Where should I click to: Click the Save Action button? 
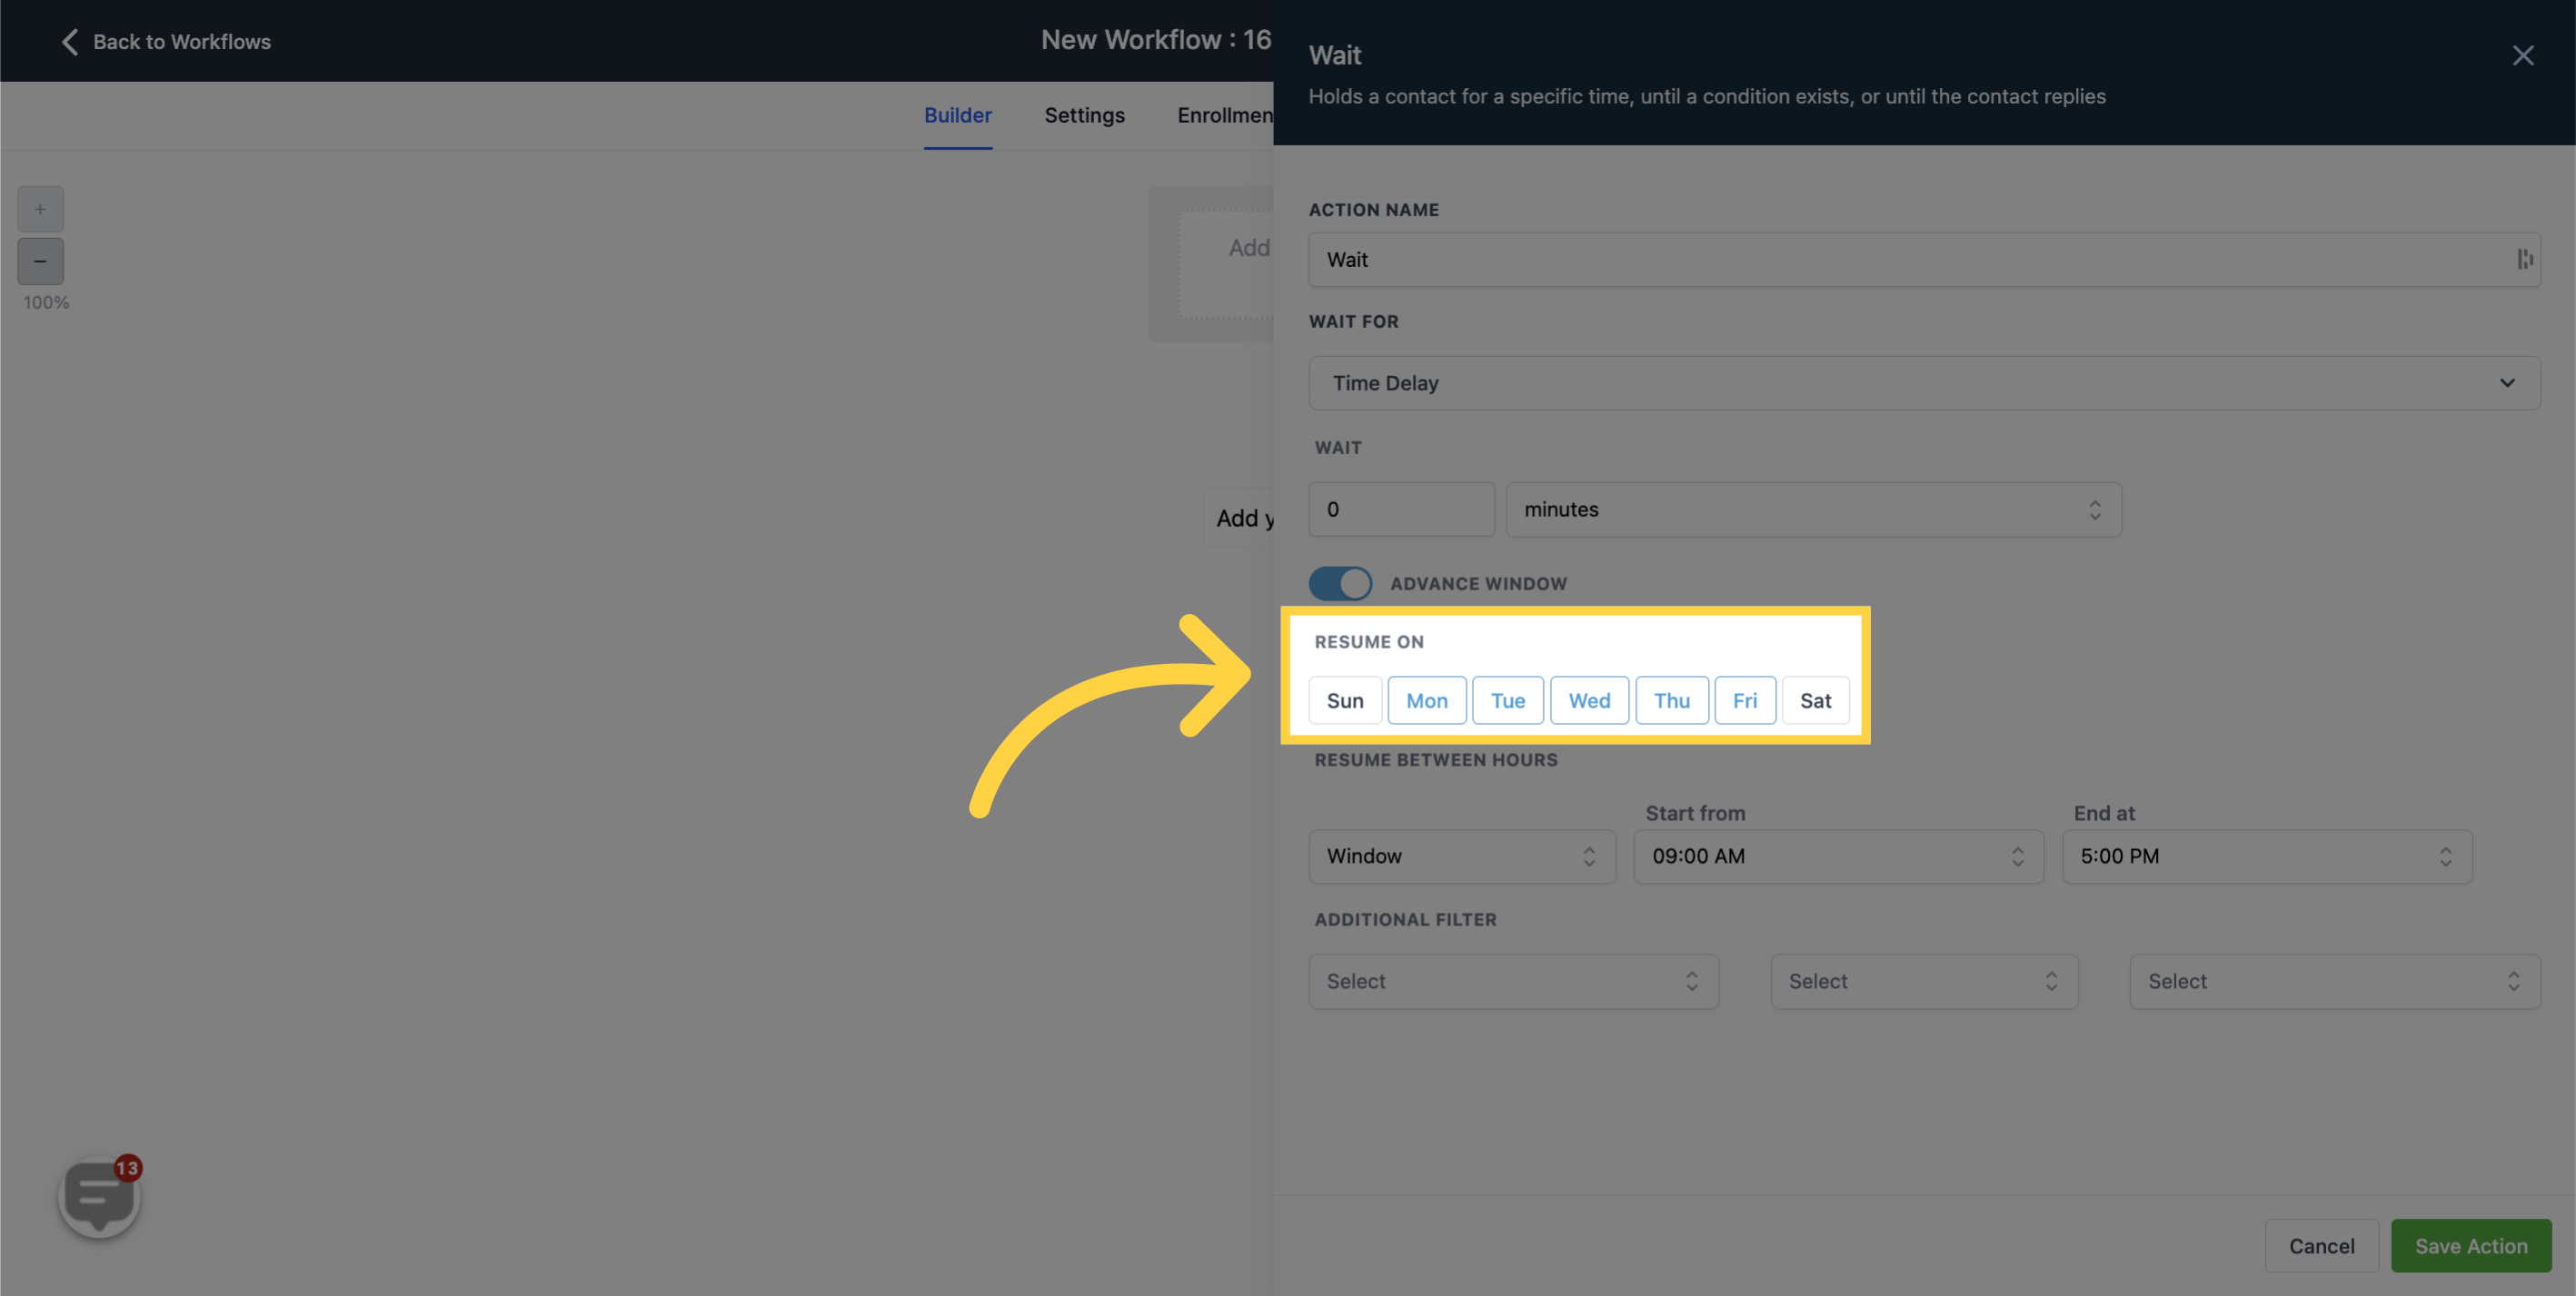point(2471,1245)
